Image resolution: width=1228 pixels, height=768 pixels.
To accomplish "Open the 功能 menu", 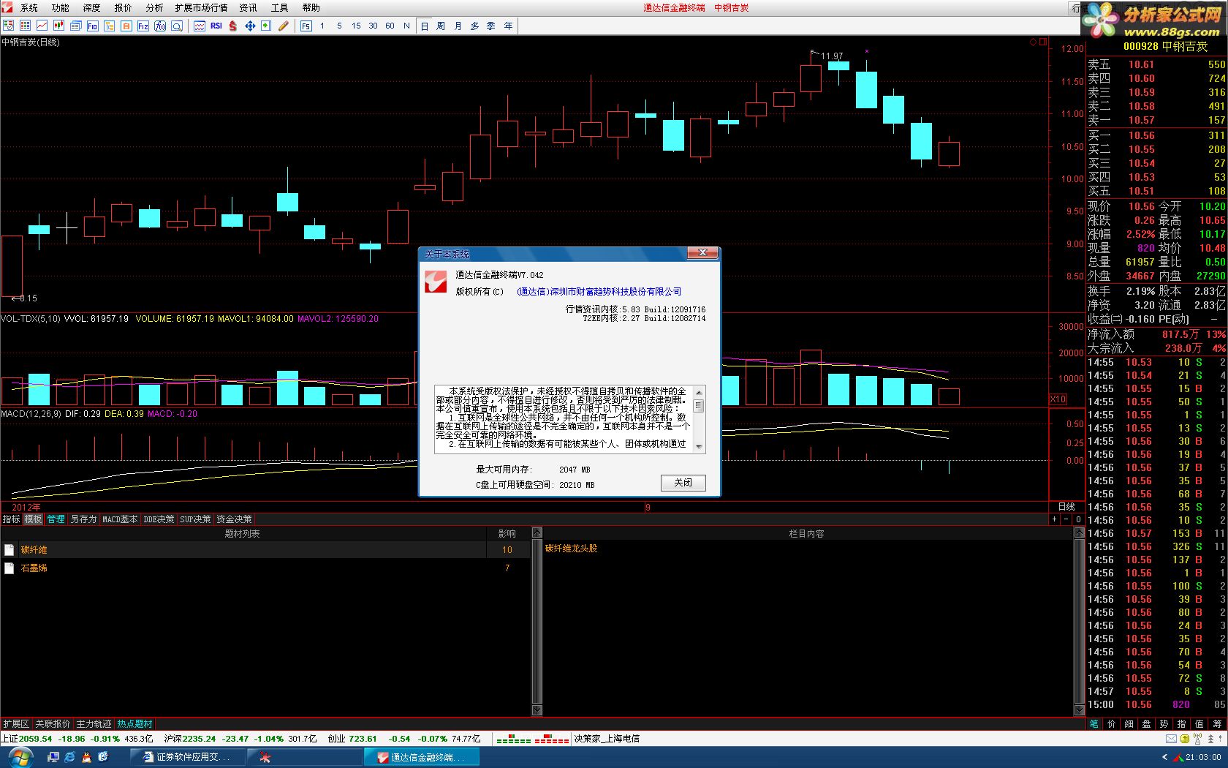I will tap(61, 8).
